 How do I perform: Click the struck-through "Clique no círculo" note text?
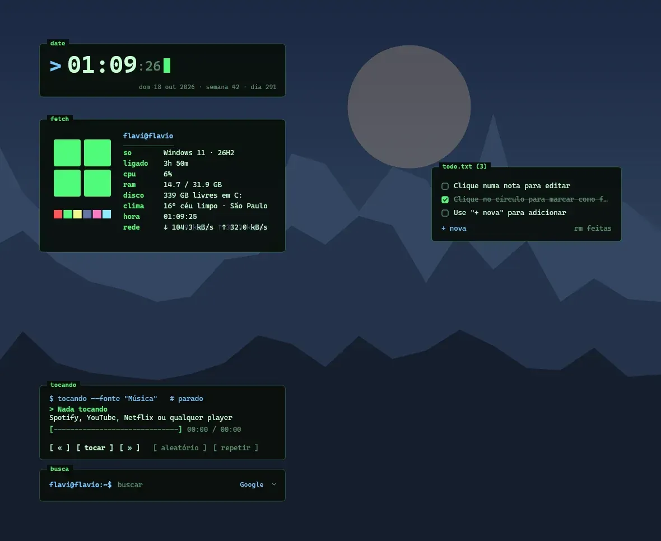(530, 199)
